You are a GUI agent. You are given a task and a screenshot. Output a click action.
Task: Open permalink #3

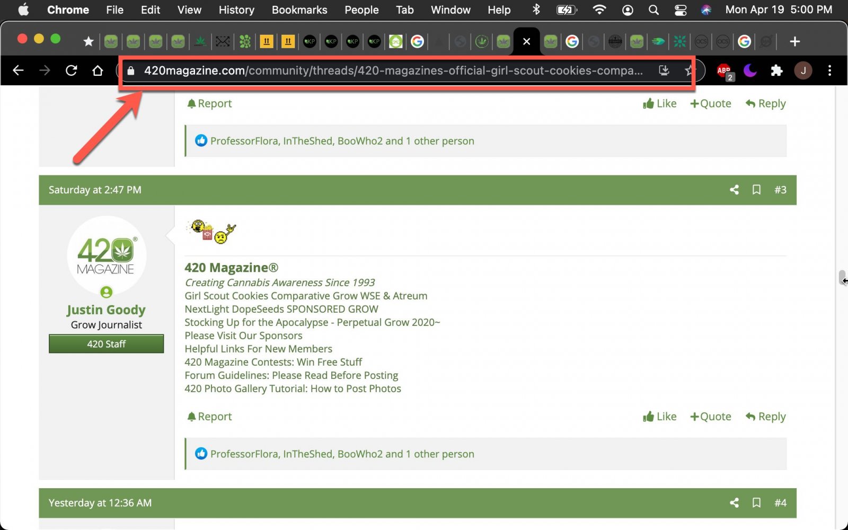pyautogui.click(x=780, y=190)
